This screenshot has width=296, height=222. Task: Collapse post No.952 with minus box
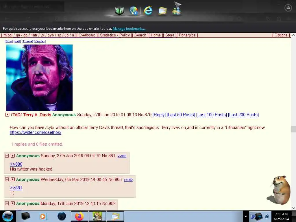pos(7,203)
